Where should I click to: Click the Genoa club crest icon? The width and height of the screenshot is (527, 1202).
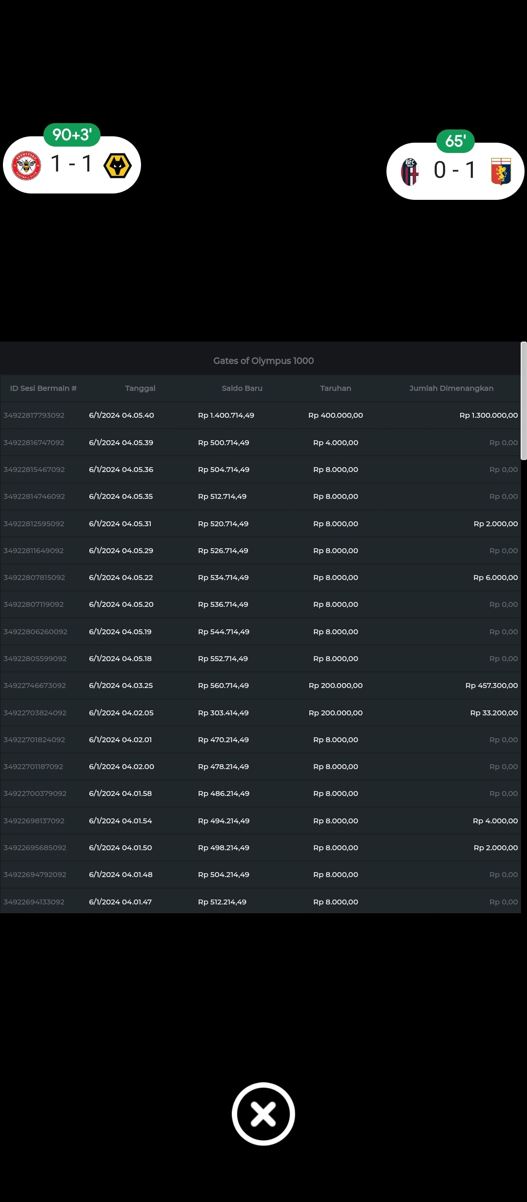pos(501,172)
